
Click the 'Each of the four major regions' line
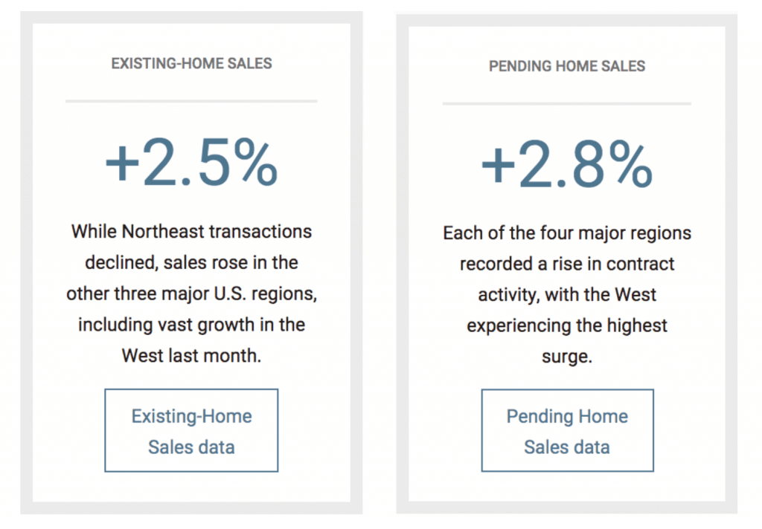(567, 233)
